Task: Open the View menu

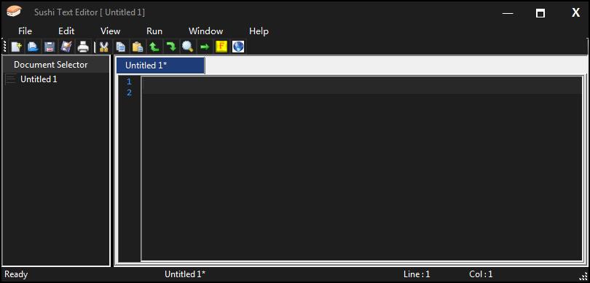Action: [x=110, y=31]
